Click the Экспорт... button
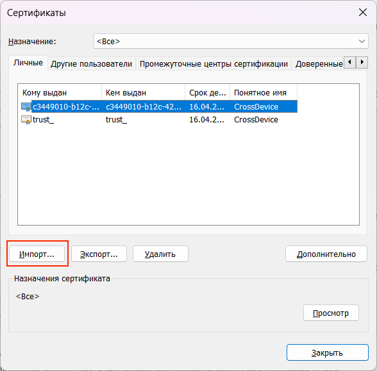 click(x=99, y=254)
